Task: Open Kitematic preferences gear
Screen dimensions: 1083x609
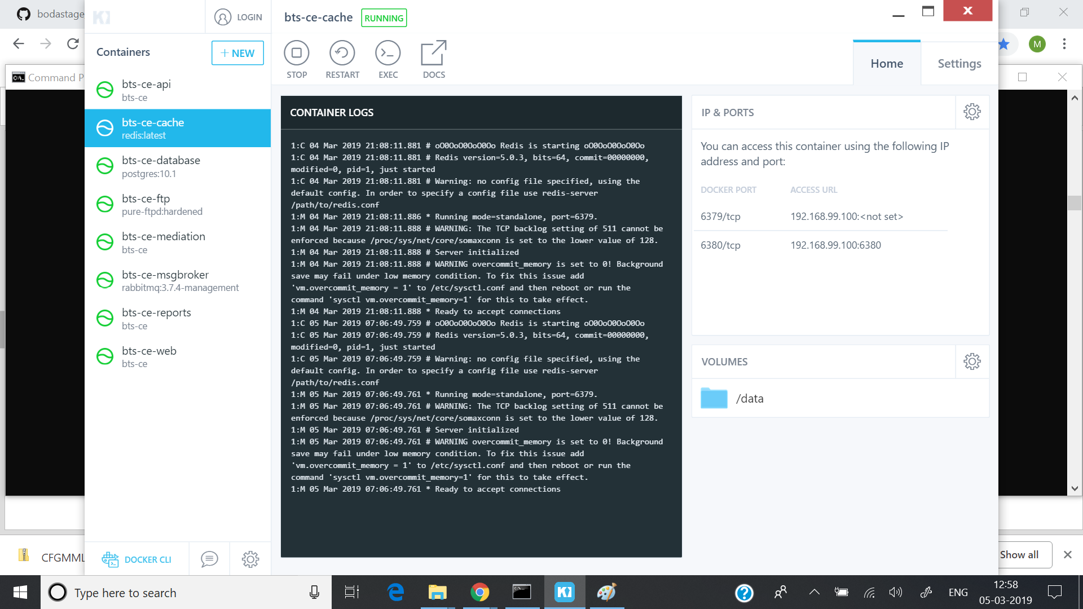Action: [x=250, y=559]
